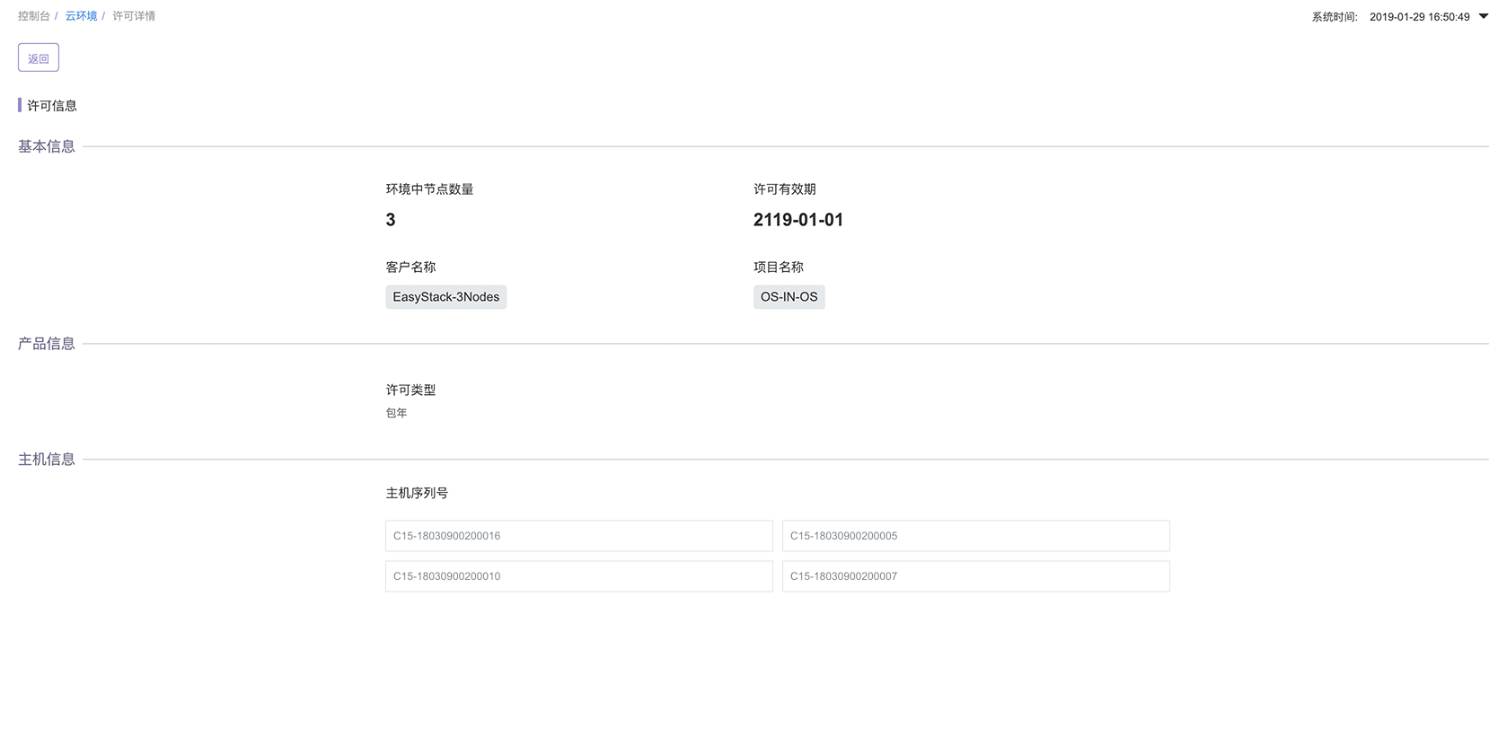Expand the system time dropdown arrow
1507x737 pixels.
(1483, 16)
